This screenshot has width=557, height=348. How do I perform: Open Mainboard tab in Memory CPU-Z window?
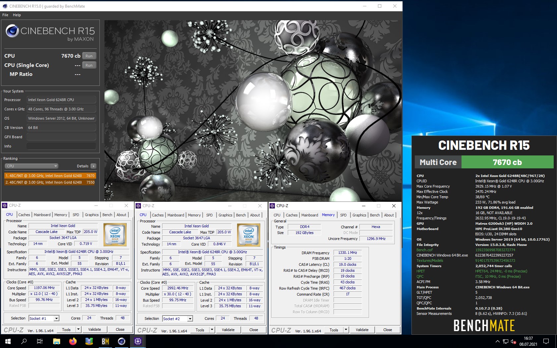click(310, 215)
